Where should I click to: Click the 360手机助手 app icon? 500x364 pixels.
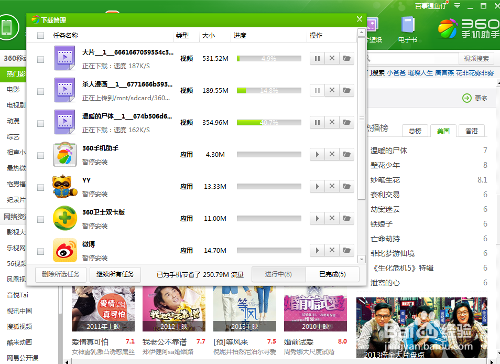point(65,154)
